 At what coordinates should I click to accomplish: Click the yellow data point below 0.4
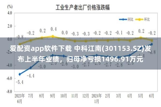53,36
